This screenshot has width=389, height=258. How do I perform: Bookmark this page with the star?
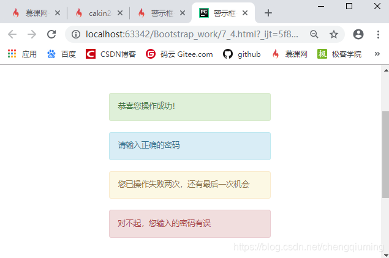pyautogui.click(x=334, y=34)
